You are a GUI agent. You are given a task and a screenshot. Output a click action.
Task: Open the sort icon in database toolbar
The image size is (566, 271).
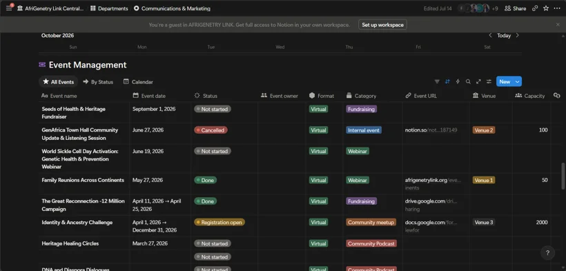tap(447, 81)
